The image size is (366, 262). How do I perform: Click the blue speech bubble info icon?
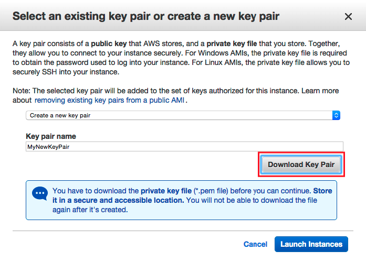point(39,194)
